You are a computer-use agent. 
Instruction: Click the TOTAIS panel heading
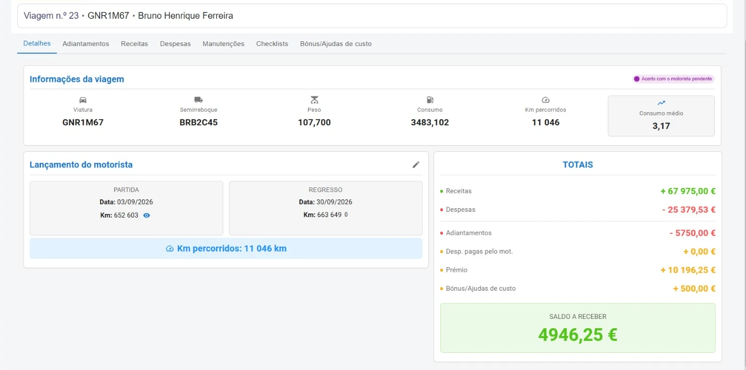coord(578,165)
